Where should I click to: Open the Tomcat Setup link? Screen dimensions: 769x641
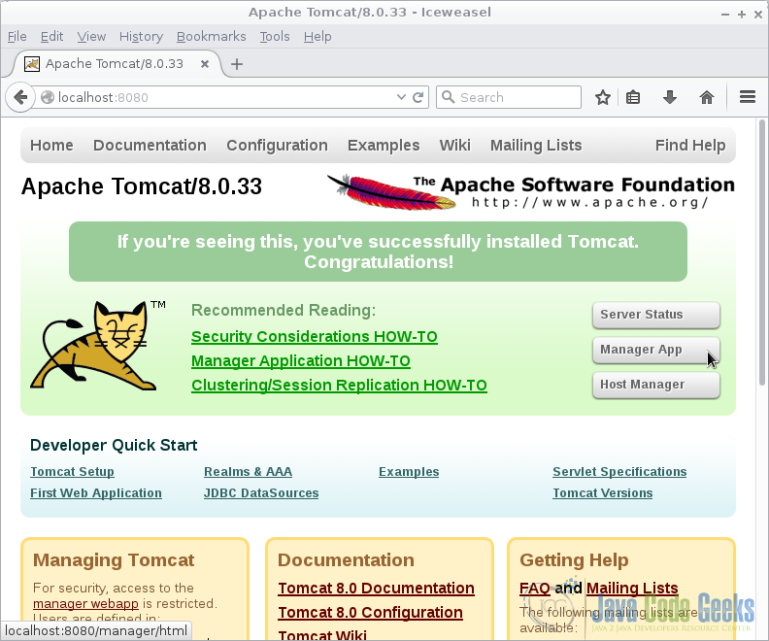[x=72, y=471]
